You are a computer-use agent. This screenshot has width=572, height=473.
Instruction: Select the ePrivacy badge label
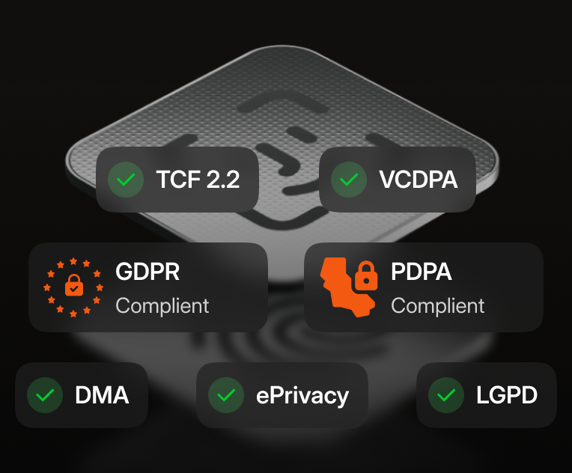[x=302, y=397]
